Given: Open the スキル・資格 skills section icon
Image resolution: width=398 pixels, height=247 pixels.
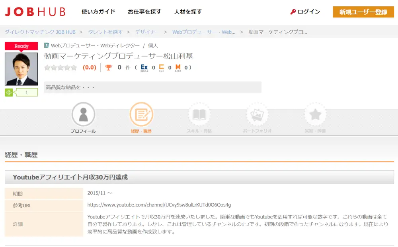Looking at the screenshot, I should pyautogui.click(x=199, y=114).
